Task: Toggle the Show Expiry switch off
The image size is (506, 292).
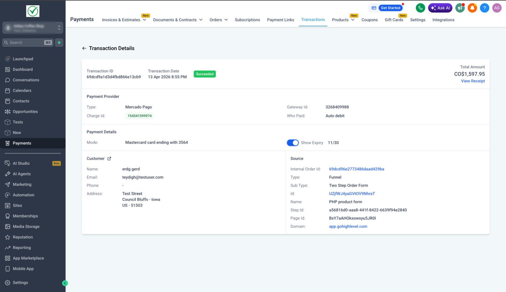Action: point(293,143)
